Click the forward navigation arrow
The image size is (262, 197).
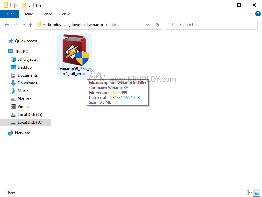16,25
